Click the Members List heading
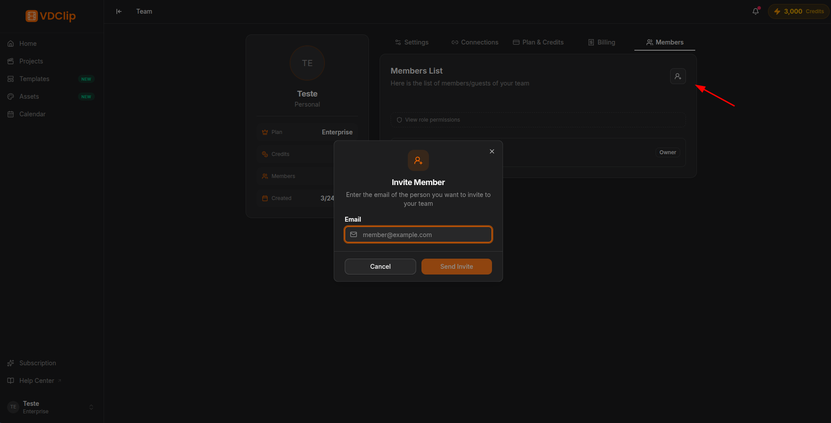 417,71
